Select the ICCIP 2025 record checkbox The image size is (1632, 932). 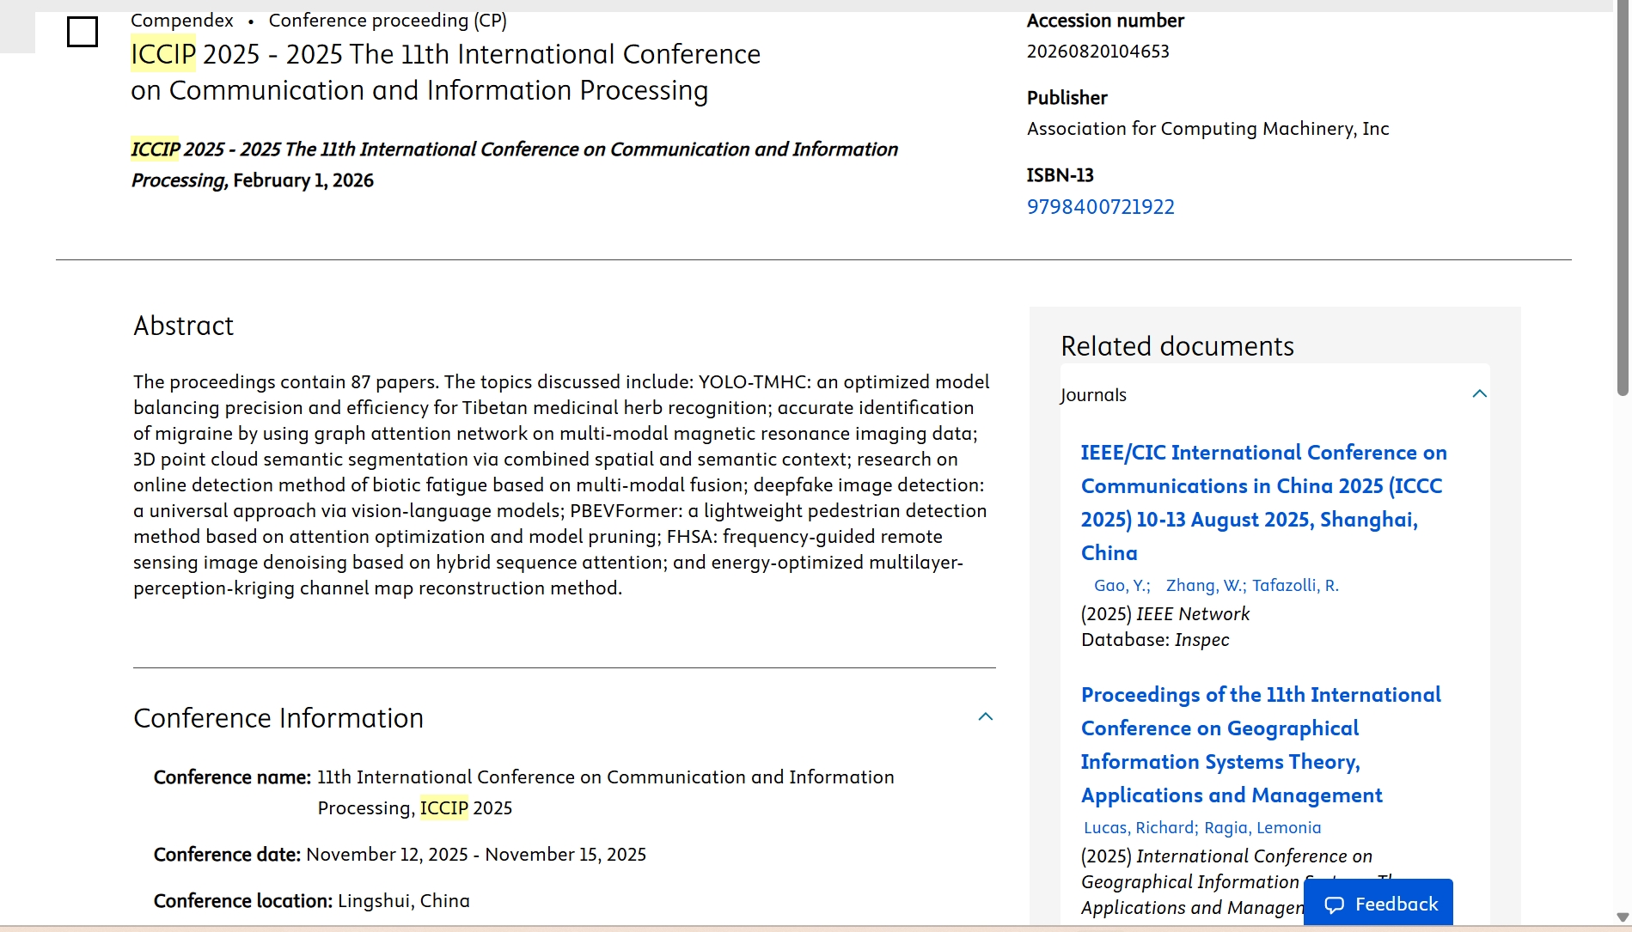pos(83,33)
